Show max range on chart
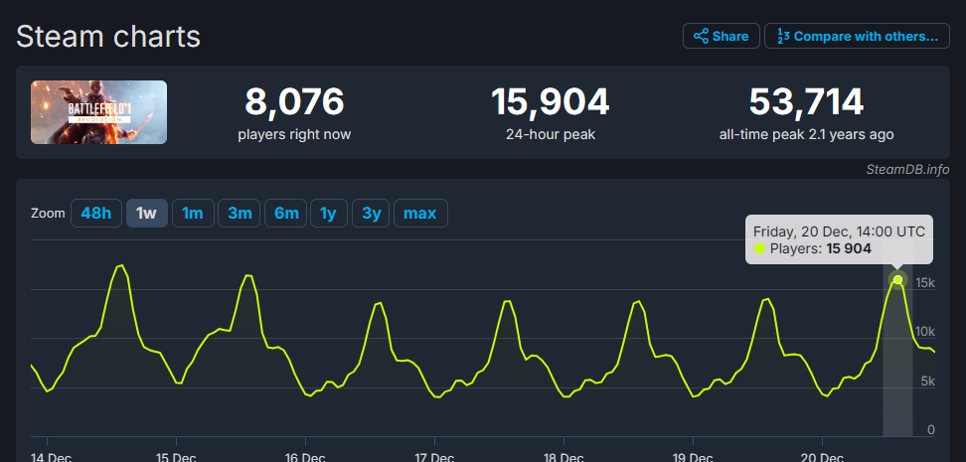Viewport: 966px width, 462px height. [x=420, y=214]
